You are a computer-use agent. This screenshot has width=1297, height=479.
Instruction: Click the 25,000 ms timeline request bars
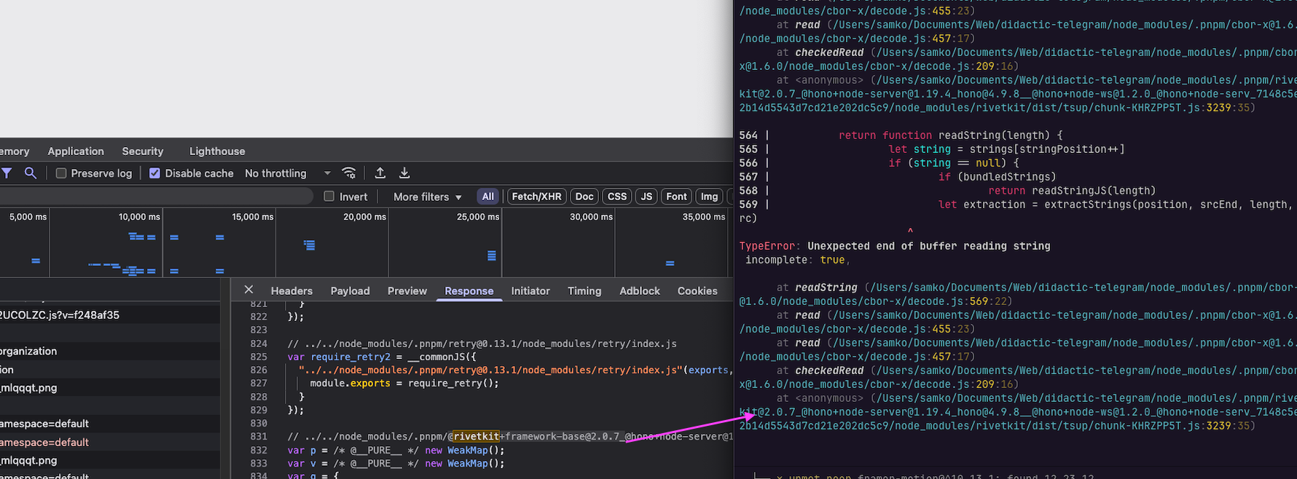tap(492, 256)
